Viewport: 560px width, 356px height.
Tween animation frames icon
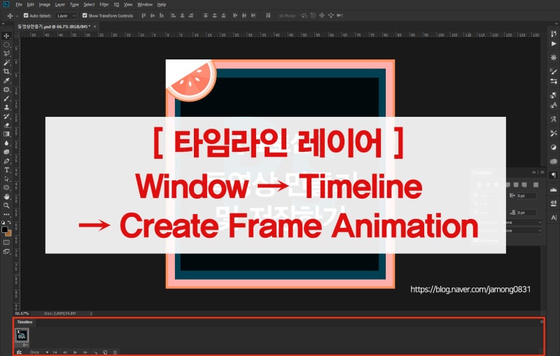(x=95, y=352)
